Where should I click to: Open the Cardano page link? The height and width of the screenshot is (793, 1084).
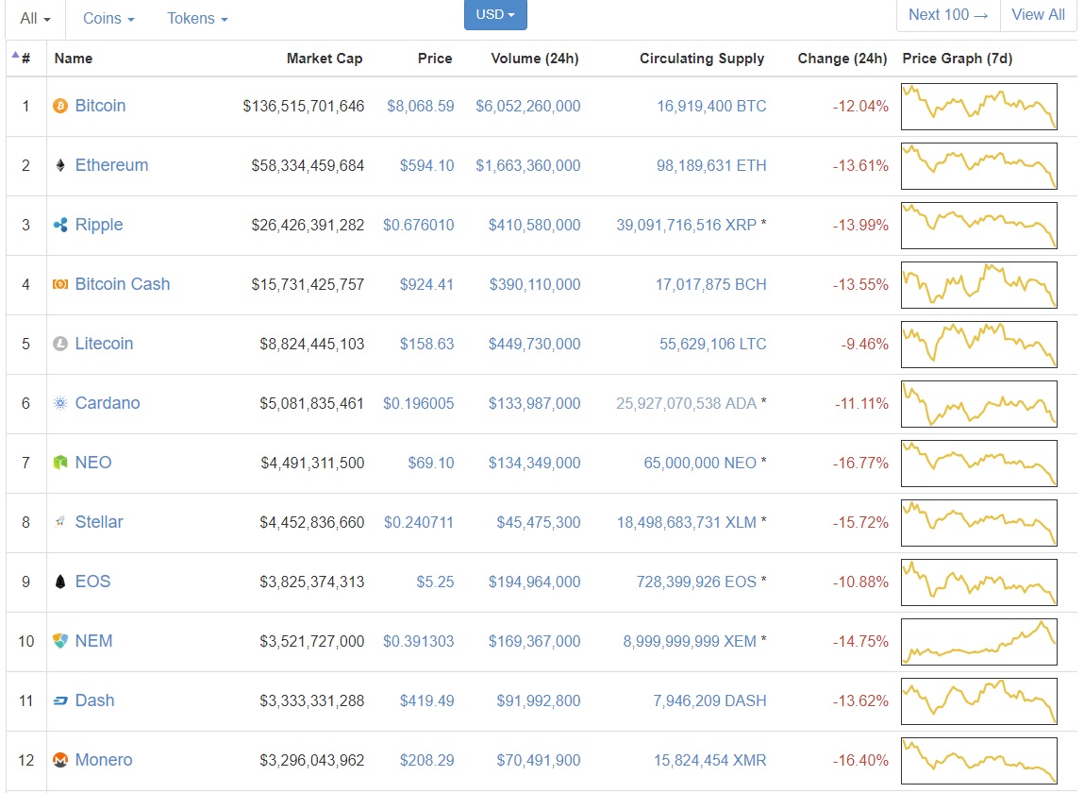108,403
